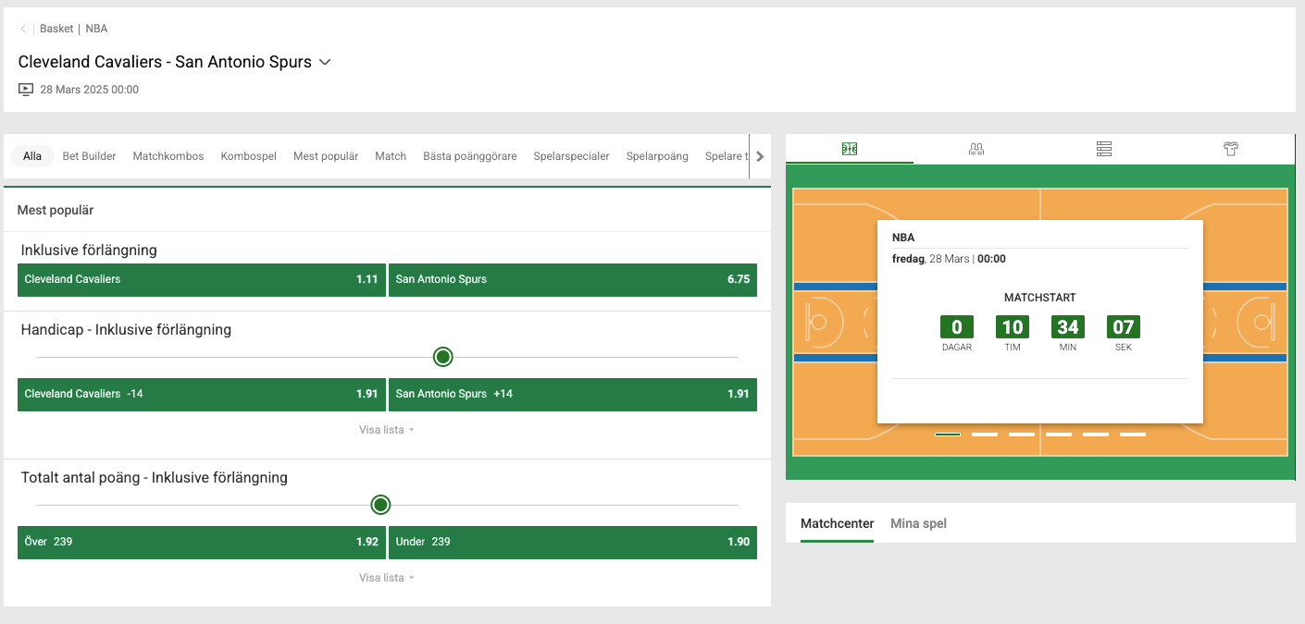Toggle the Under 239 odds selection
This screenshot has width=1305, height=624.
pos(573,542)
